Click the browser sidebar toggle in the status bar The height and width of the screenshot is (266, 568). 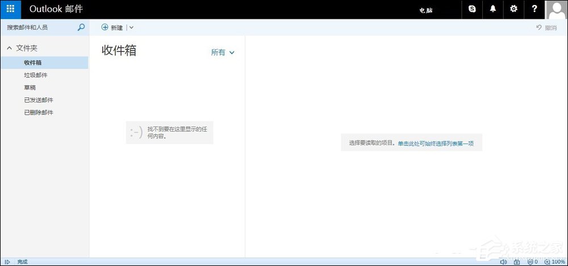pos(7,261)
